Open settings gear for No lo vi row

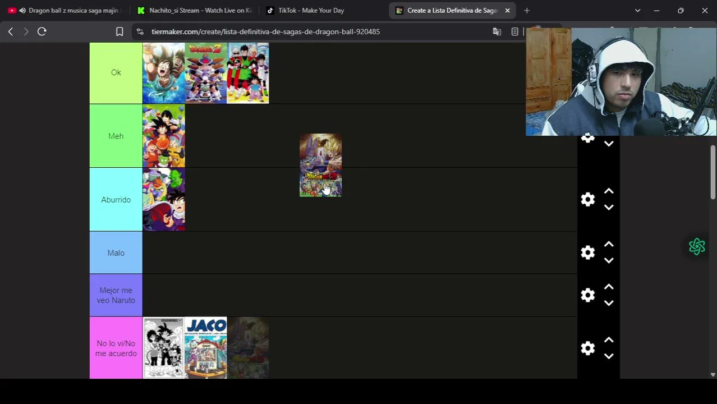click(587, 348)
